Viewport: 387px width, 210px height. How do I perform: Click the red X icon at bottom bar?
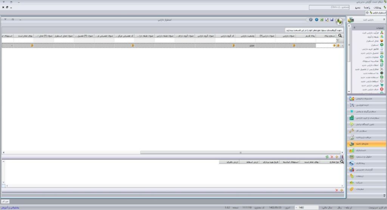pyautogui.click(x=337, y=190)
